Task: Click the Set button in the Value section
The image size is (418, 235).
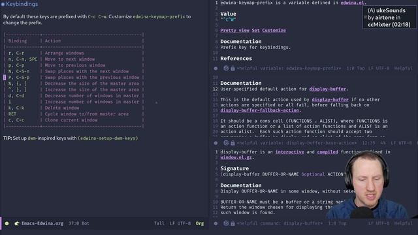Action: [x=255, y=31]
